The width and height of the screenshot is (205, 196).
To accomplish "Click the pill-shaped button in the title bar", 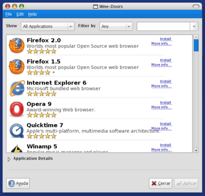I will coord(196,6).
